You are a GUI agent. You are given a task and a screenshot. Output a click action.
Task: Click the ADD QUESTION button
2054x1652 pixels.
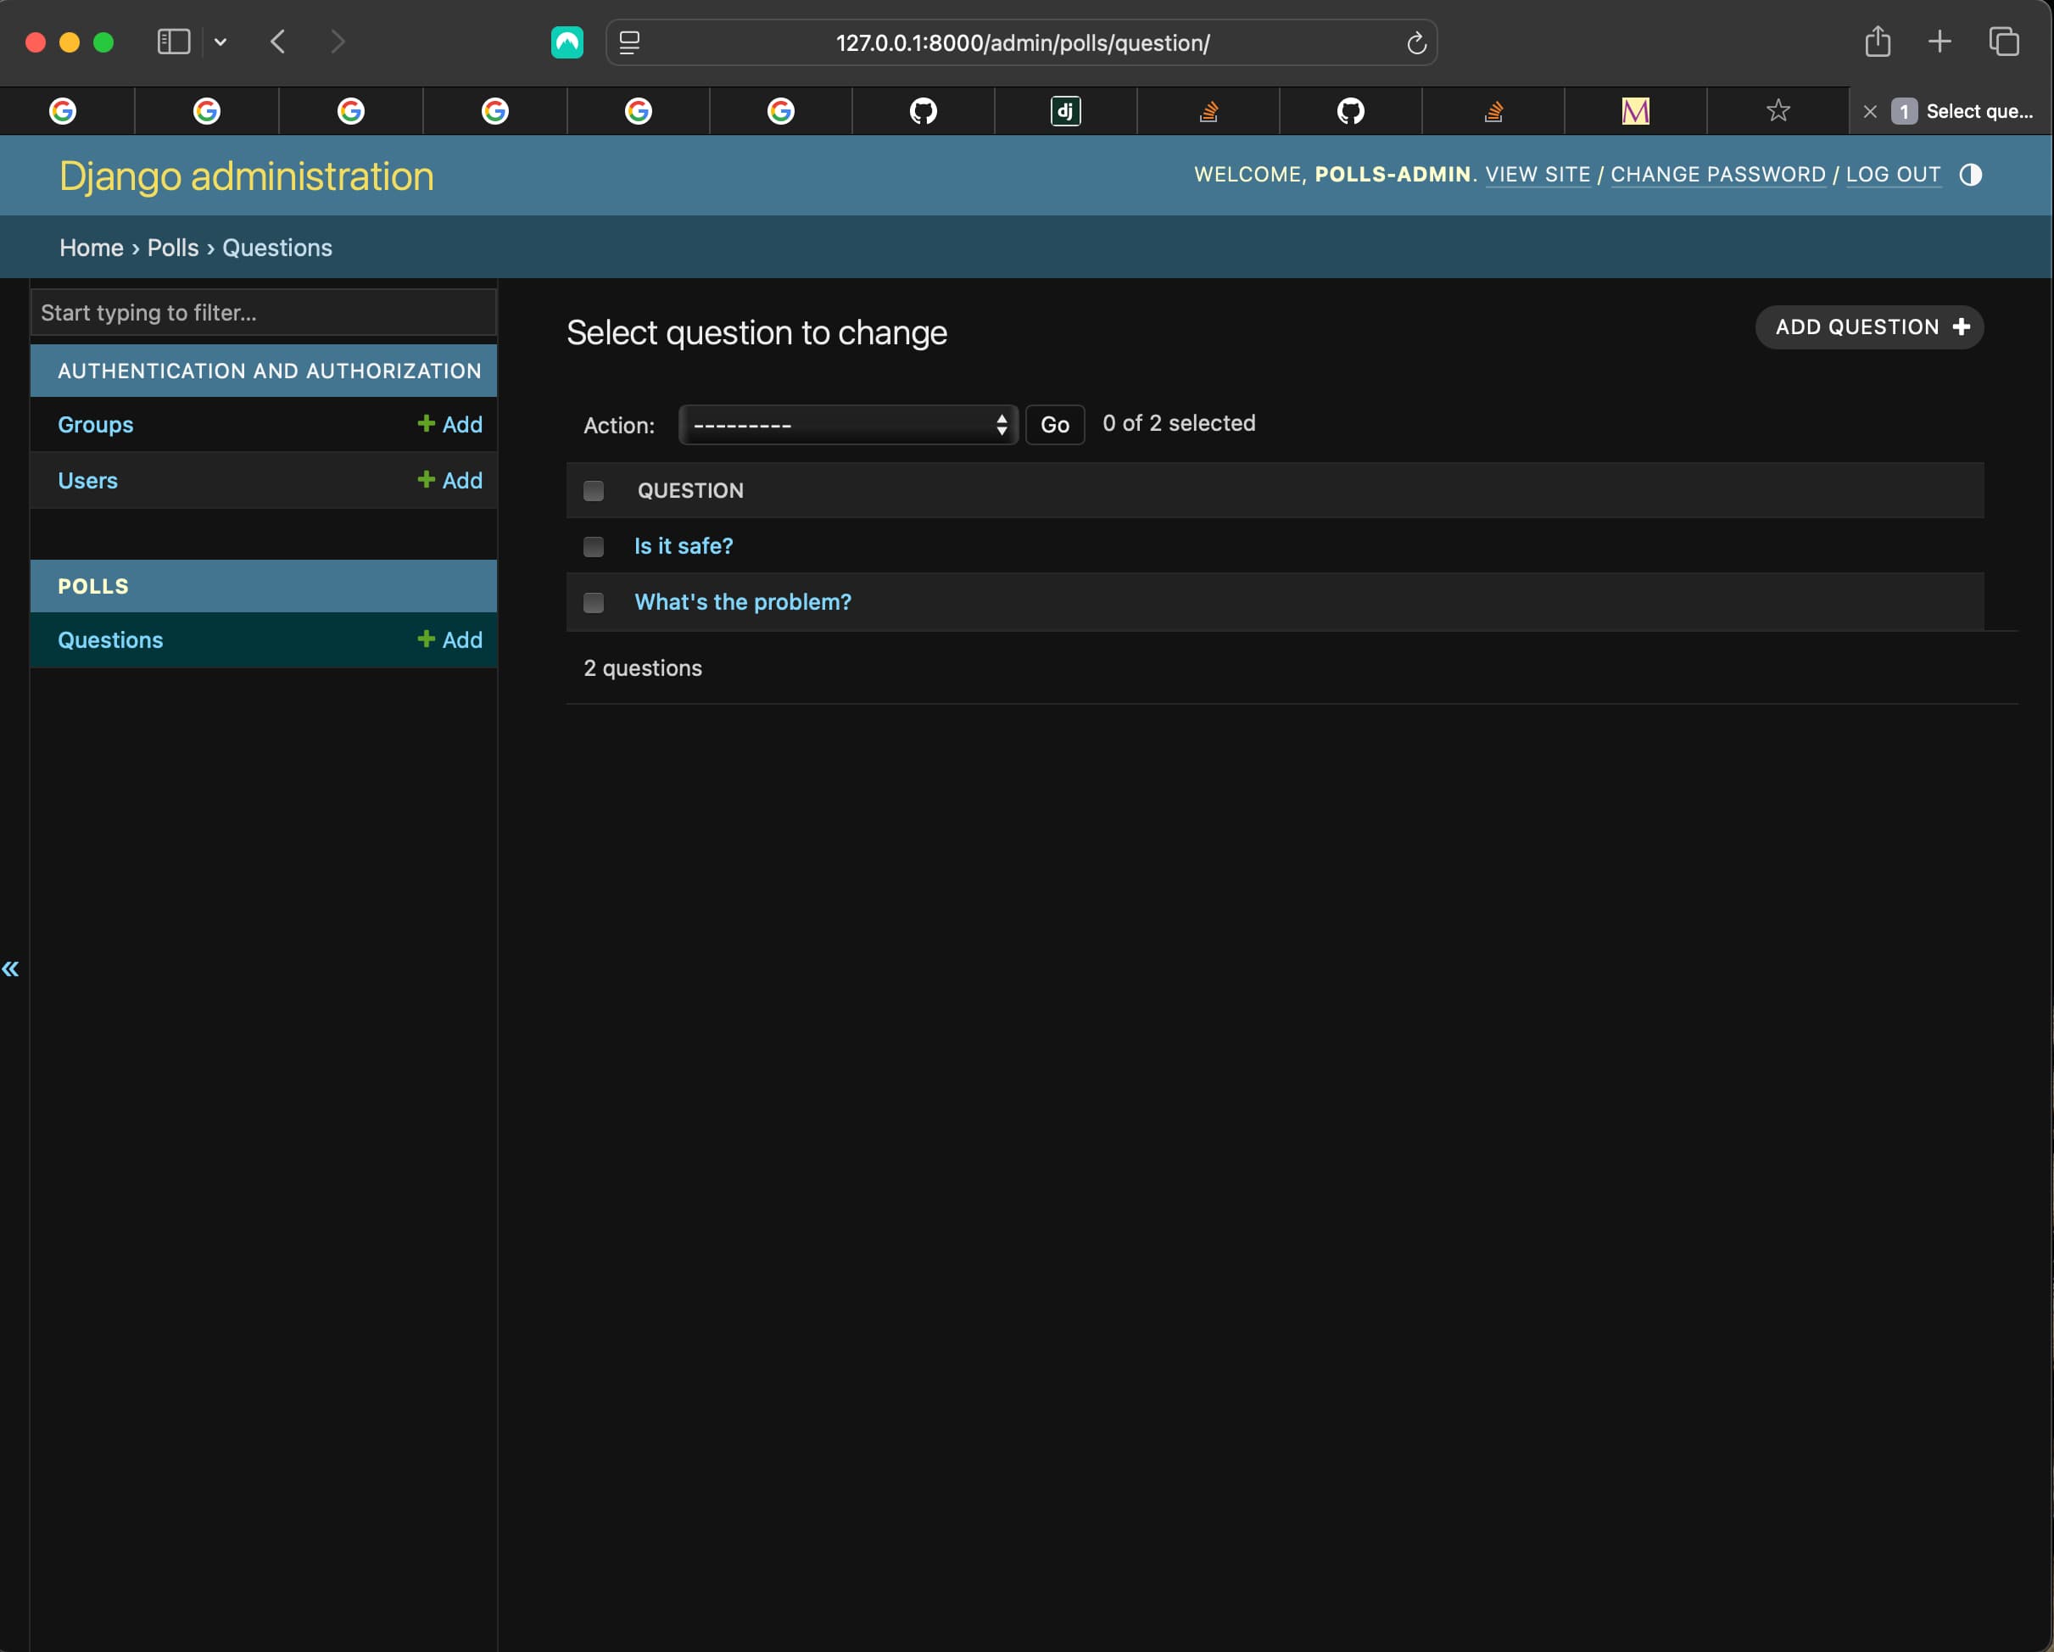click(1869, 327)
